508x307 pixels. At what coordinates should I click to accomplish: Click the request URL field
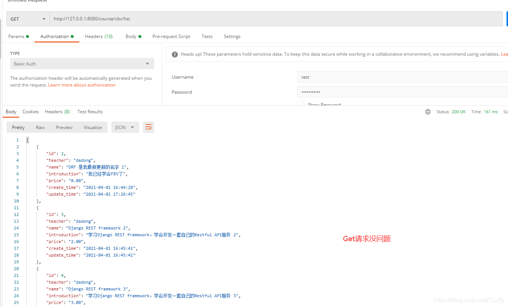(276, 19)
